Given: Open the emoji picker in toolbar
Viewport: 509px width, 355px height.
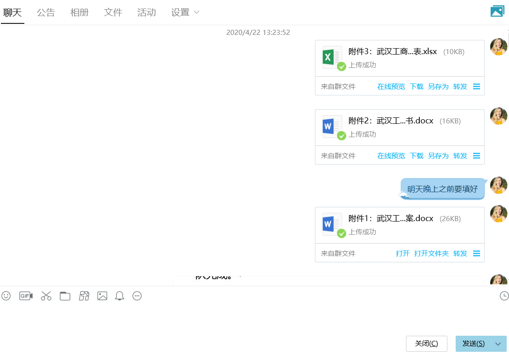Looking at the screenshot, I should tap(6, 296).
